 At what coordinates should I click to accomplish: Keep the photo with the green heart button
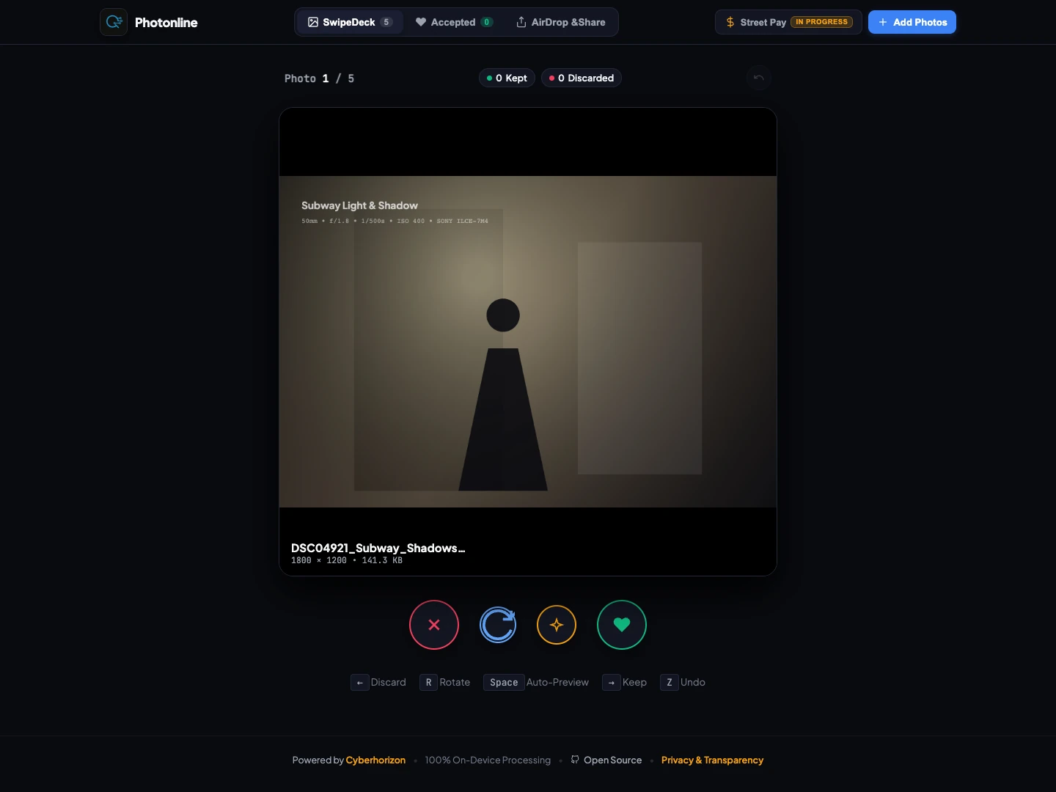tap(622, 625)
